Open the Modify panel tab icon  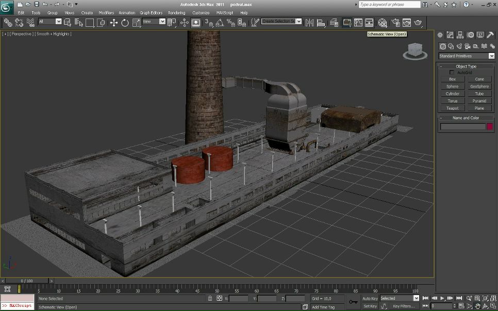pos(450,35)
